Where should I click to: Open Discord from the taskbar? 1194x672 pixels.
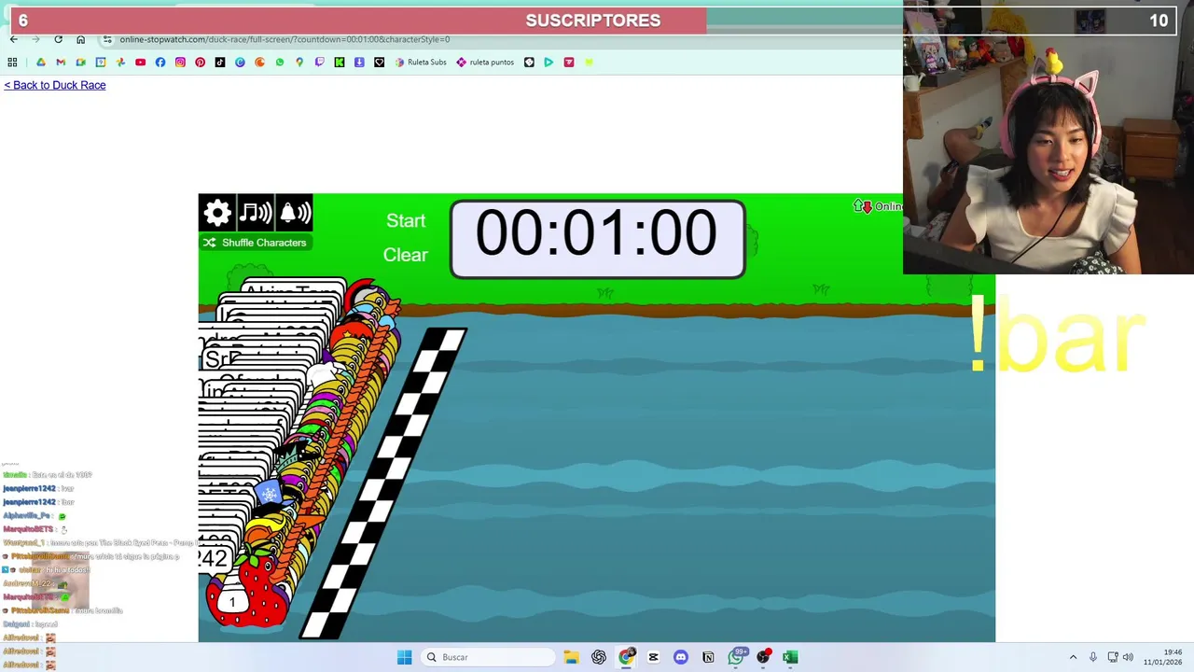[x=681, y=657]
